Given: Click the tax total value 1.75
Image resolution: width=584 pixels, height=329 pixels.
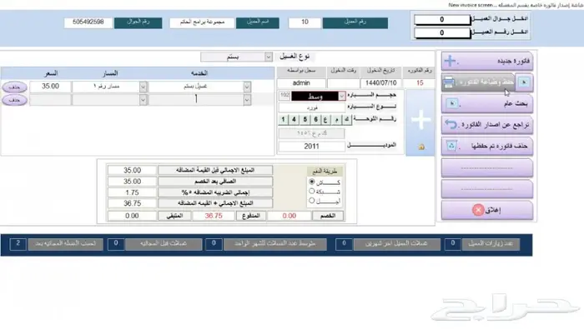Looking at the screenshot, I should (132, 192).
